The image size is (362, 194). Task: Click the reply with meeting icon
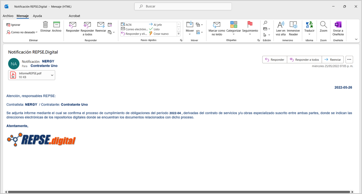110,25
